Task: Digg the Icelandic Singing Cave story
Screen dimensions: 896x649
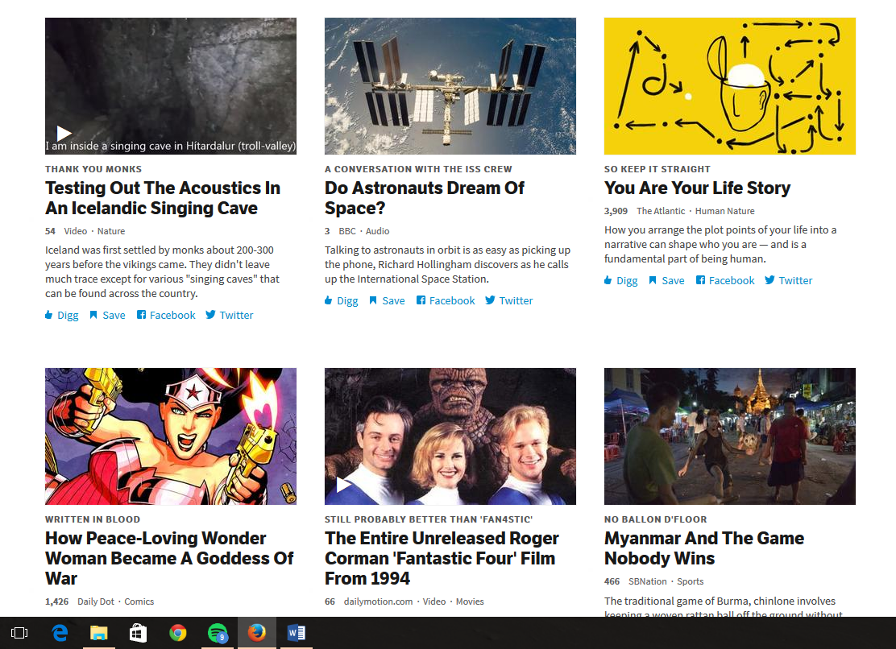Action: pos(62,315)
